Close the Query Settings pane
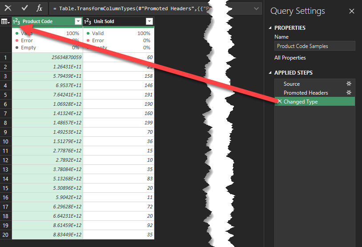The image size is (362, 247). pos(351,11)
